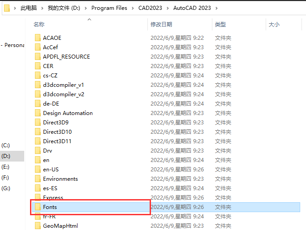Click the en folder icon

pos(38,160)
